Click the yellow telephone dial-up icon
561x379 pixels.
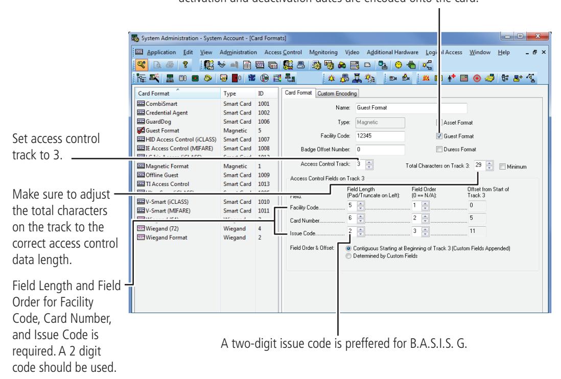(x=208, y=78)
